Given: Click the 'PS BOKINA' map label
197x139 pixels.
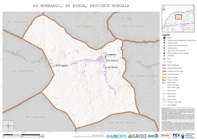Looking at the screenshot, I should [63, 66].
